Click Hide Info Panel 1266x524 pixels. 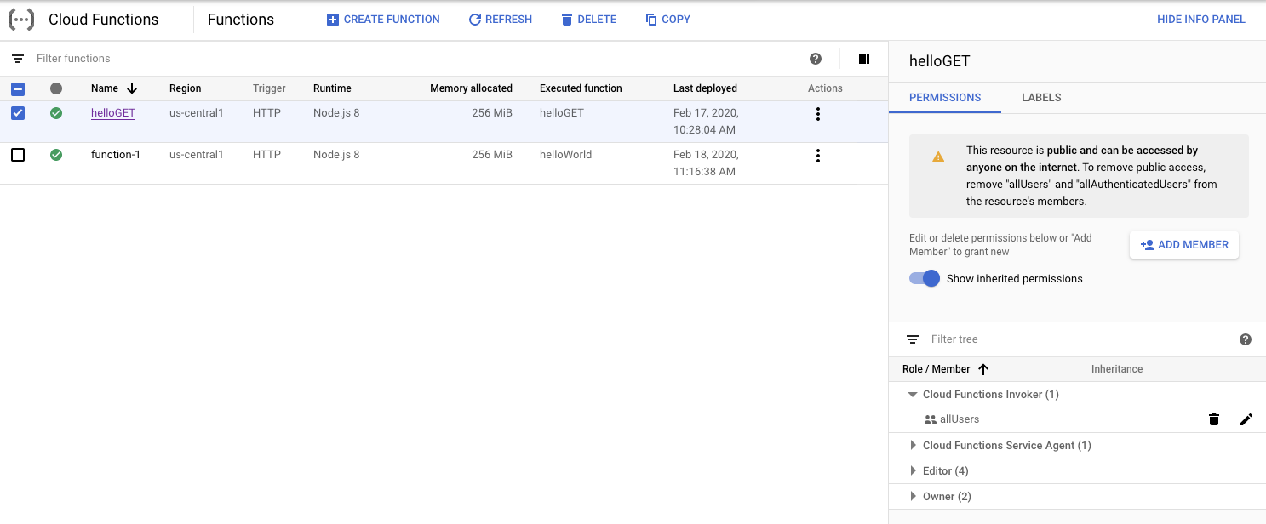point(1201,20)
